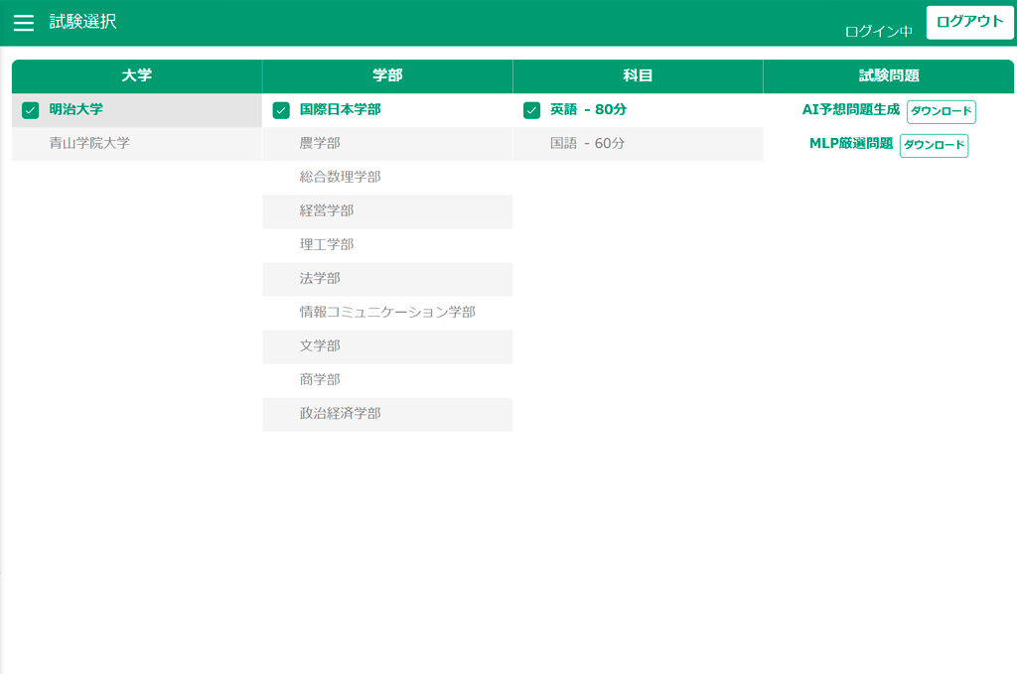Viewport: 1017px width, 674px height.
Task: Select the 農学部 faculty
Action: (320, 143)
